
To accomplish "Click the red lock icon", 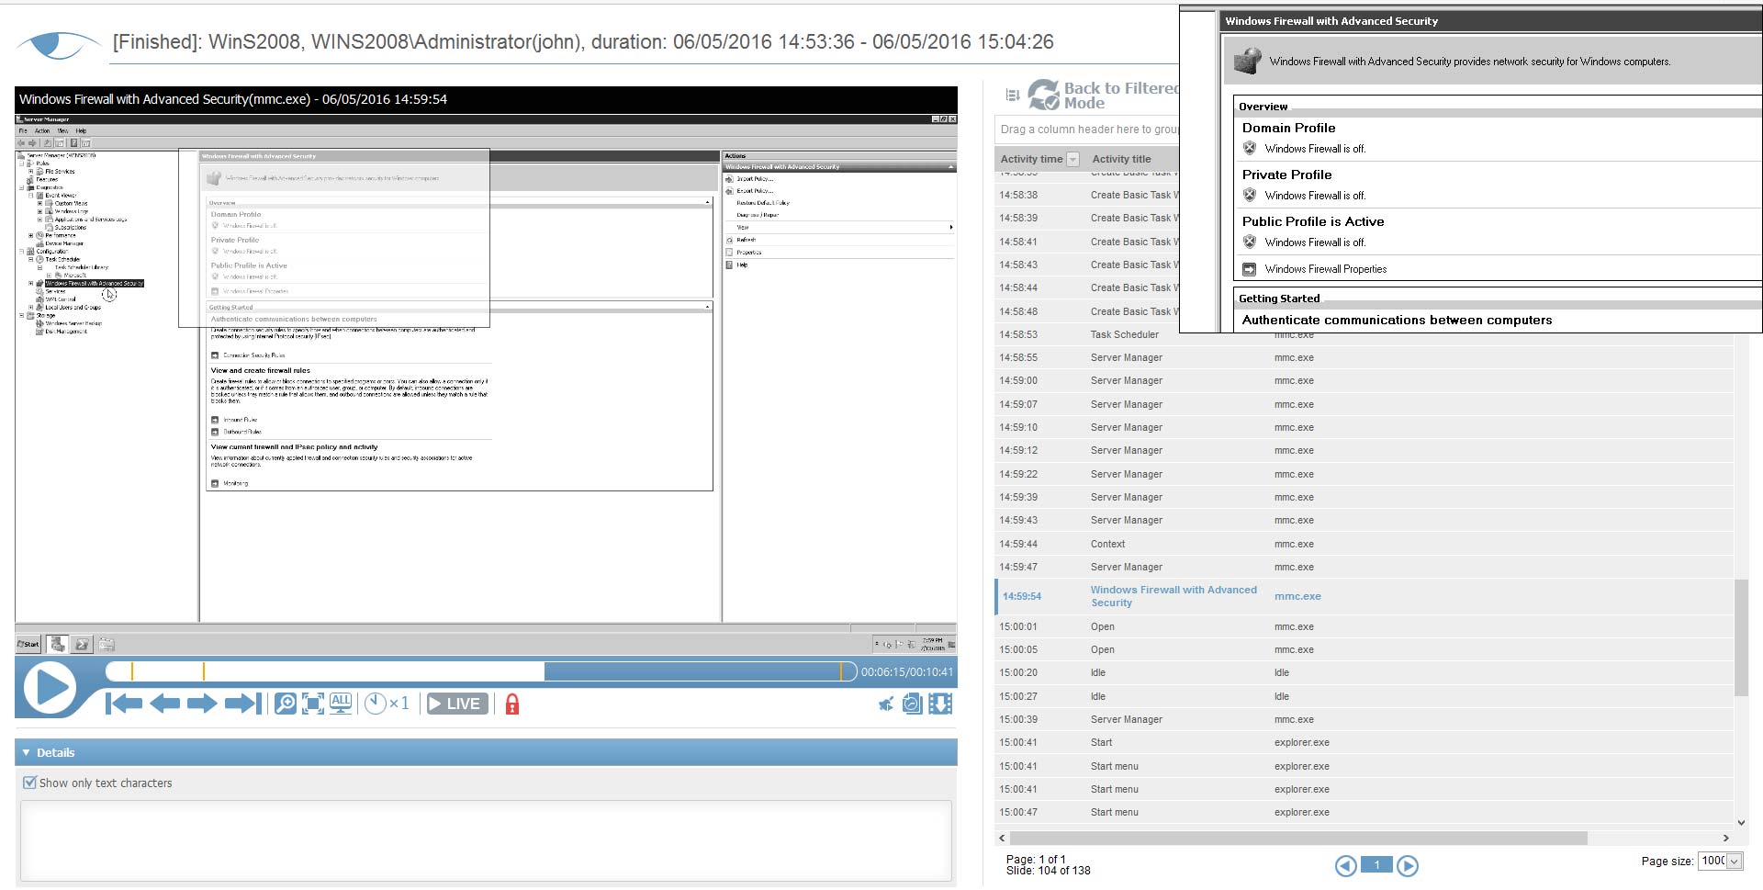I will tap(512, 704).
